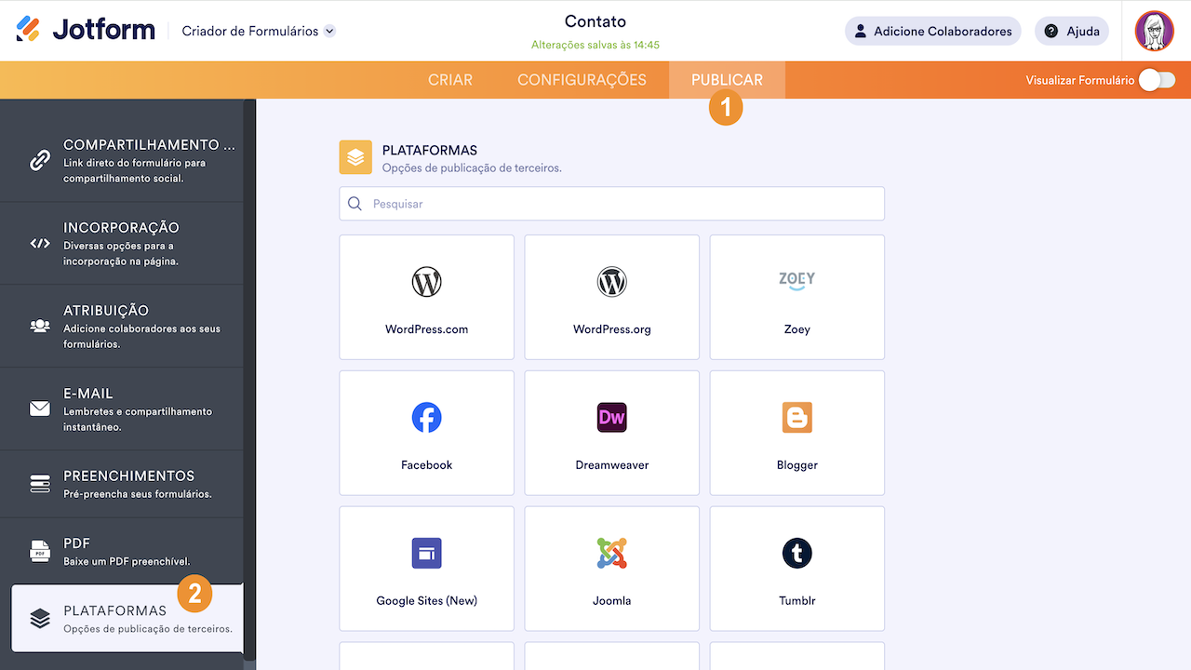Select the Google Sites (New) logo
Image resolution: width=1191 pixels, height=670 pixels.
427,554
